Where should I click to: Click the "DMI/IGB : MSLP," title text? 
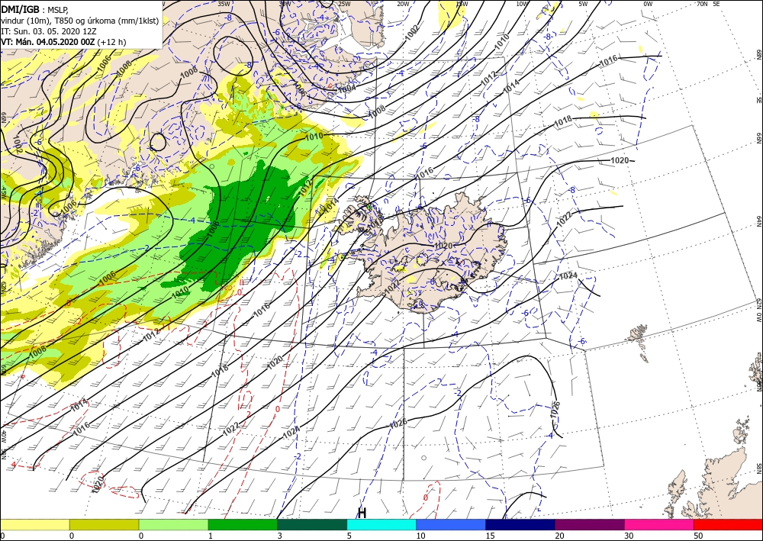pyautogui.click(x=34, y=9)
